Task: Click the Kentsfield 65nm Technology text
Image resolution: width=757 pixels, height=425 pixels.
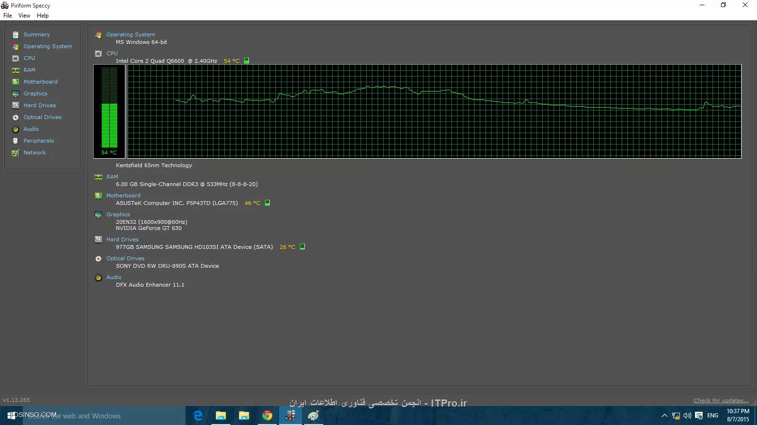Action: coord(154,165)
